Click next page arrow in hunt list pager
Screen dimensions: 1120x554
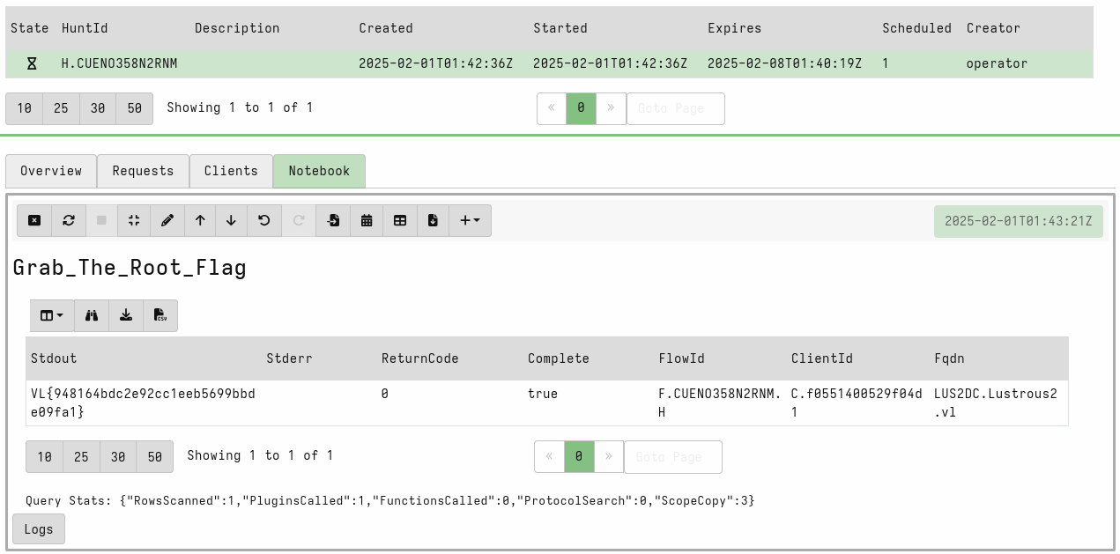pyautogui.click(x=611, y=108)
